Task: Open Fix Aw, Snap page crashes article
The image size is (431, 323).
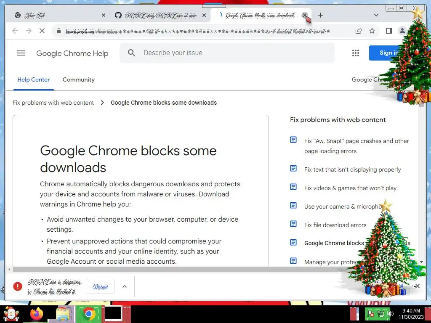Action: coord(357,146)
